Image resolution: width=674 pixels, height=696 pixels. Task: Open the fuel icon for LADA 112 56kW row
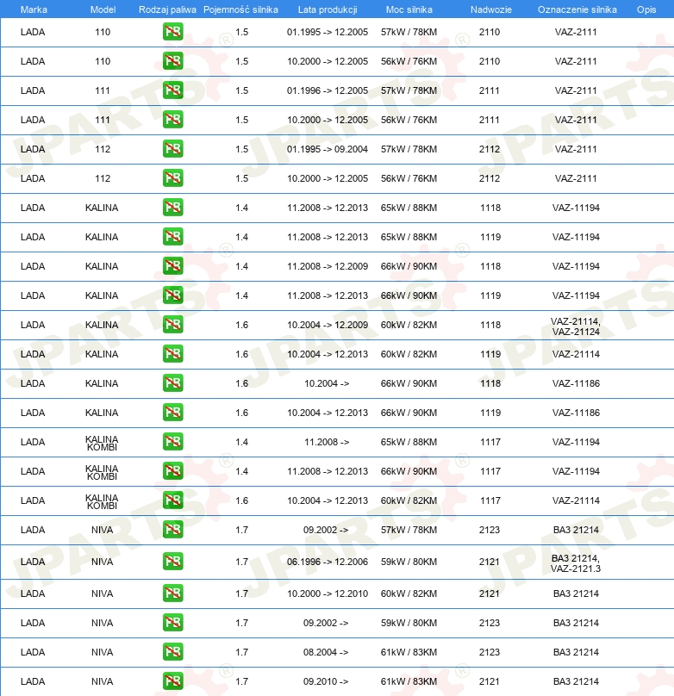click(172, 178)
